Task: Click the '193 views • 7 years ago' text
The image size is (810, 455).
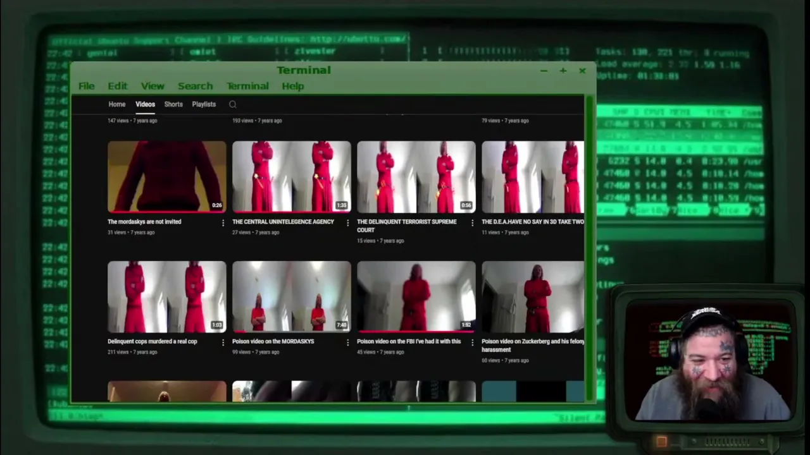Action: (257, 121)
